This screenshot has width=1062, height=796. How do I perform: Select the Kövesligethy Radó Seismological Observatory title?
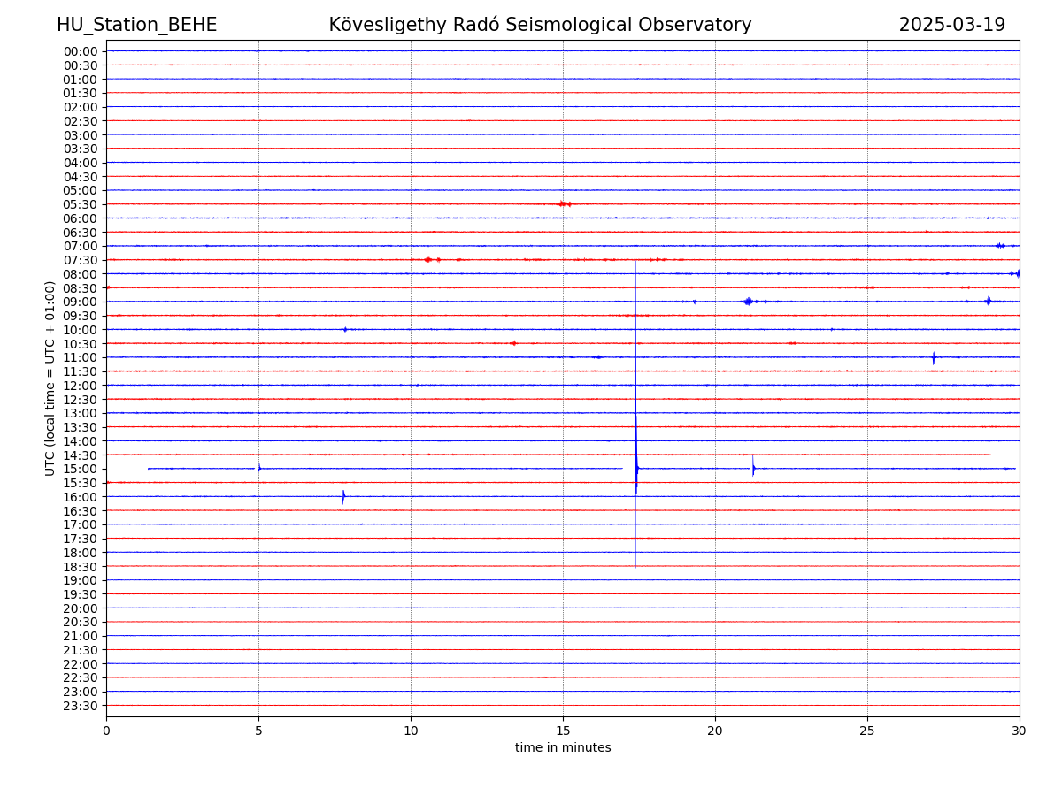(x=540, y=25)
